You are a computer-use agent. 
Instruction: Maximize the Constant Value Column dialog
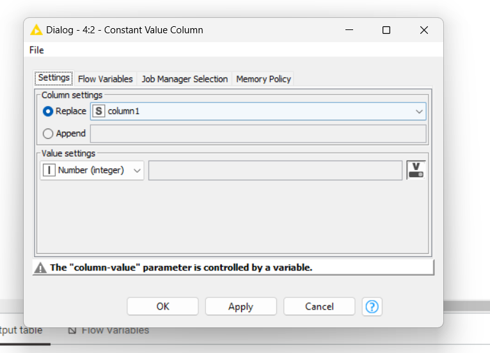coord(386,30)
